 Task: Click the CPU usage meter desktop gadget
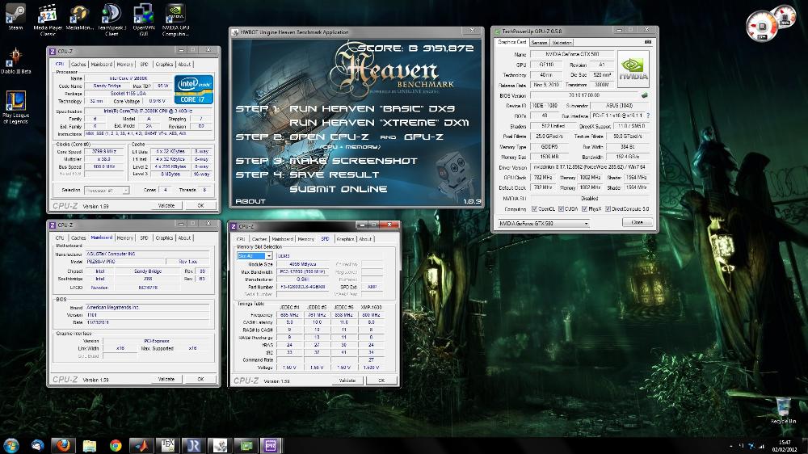762,26
